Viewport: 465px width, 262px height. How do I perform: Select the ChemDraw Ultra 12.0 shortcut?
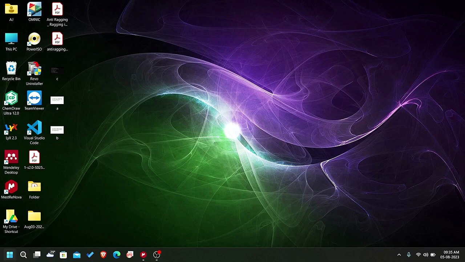(11, 98)
